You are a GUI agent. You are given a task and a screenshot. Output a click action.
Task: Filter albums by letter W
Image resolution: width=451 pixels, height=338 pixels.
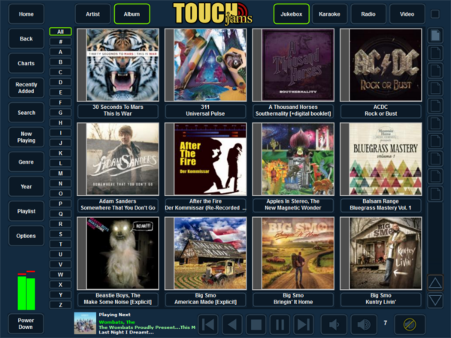click(60, 274)
